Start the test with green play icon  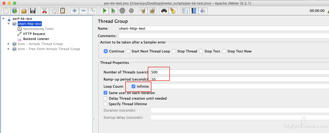coord(104,11)
